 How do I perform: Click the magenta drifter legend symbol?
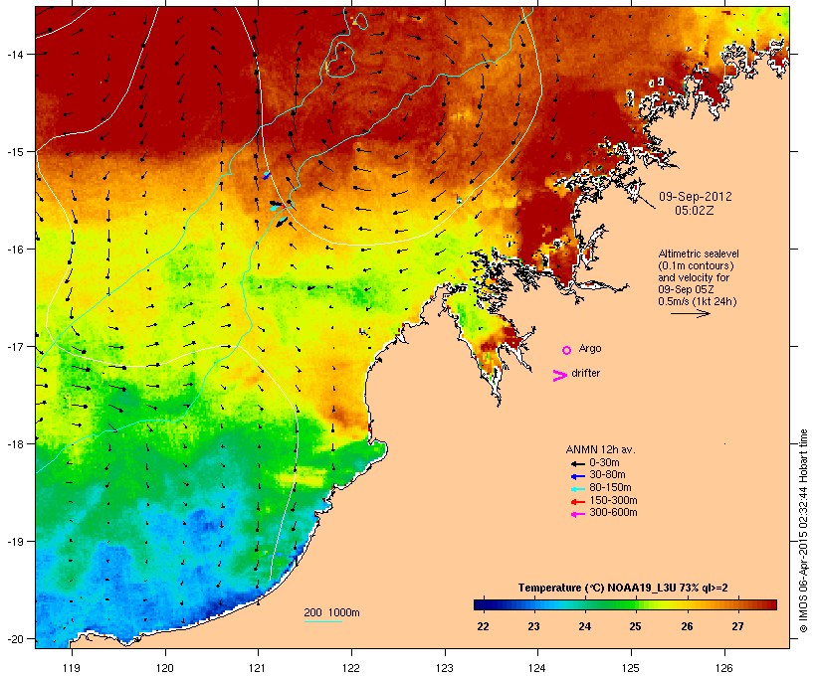[559, 376]
